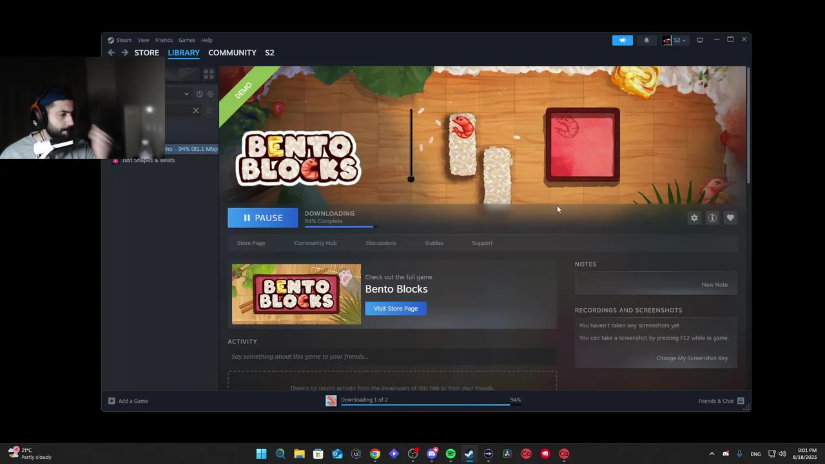Go forward with the right navigation arrow
825x464 pixels.
pos(125,53)
